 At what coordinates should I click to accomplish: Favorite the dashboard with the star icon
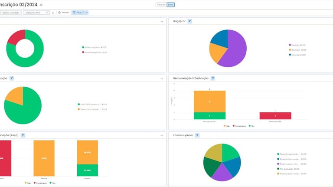tap(41, 5)
